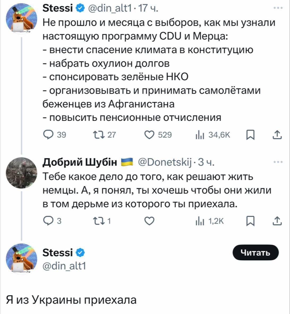Open the @din_alt1 handle in the bottom tweet

pyautogui.click(x=64, y=266)
